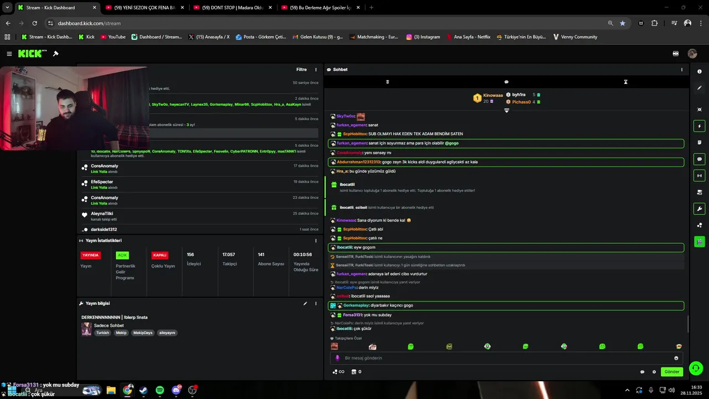
Task: Select the chat bubble tab in Sohbet
Action: click(x=506, y=82)
